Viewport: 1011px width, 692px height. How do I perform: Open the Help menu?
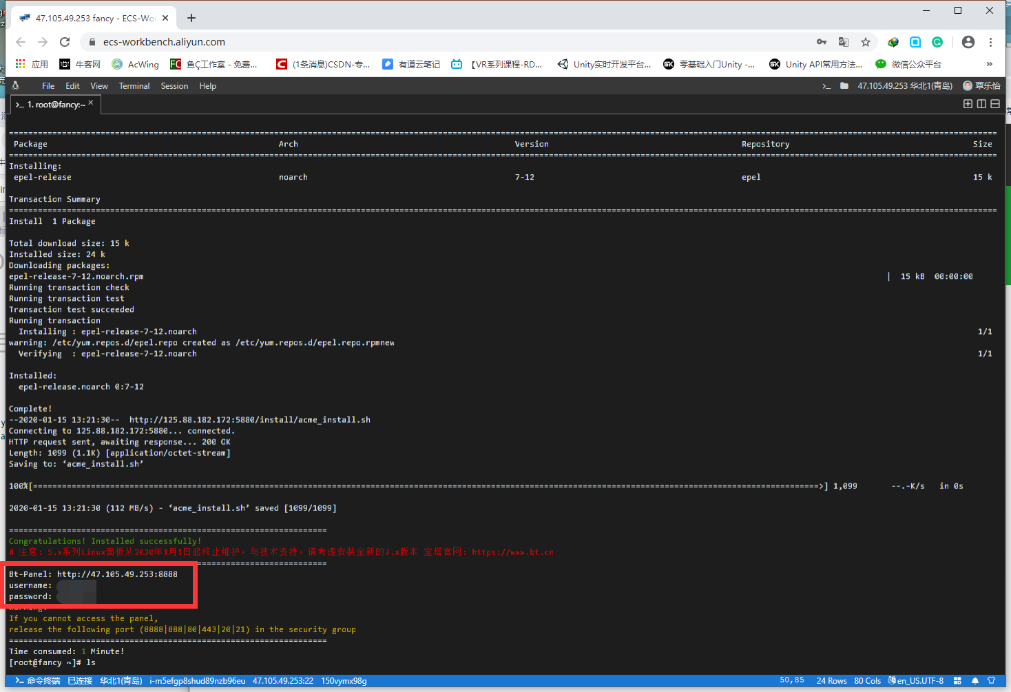(x=208, y=86)
